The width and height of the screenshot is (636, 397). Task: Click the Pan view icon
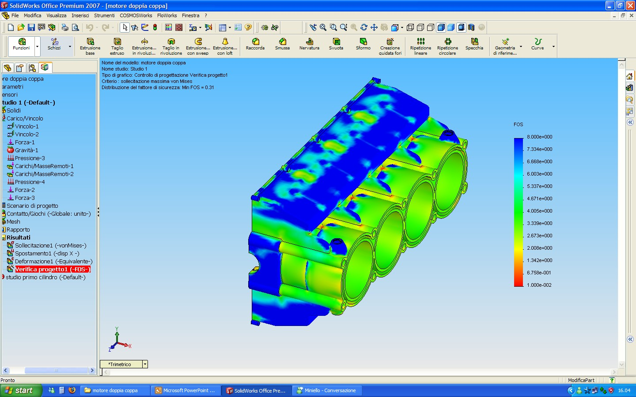pos(374,27)
